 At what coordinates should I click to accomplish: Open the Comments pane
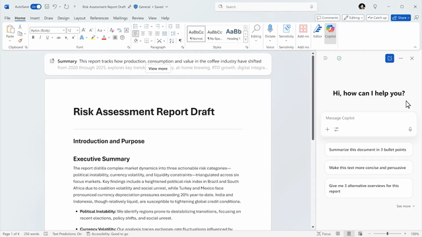click(x=327, y=18)
